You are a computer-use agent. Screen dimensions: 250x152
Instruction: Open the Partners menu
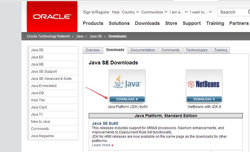[x=239, y=23]
